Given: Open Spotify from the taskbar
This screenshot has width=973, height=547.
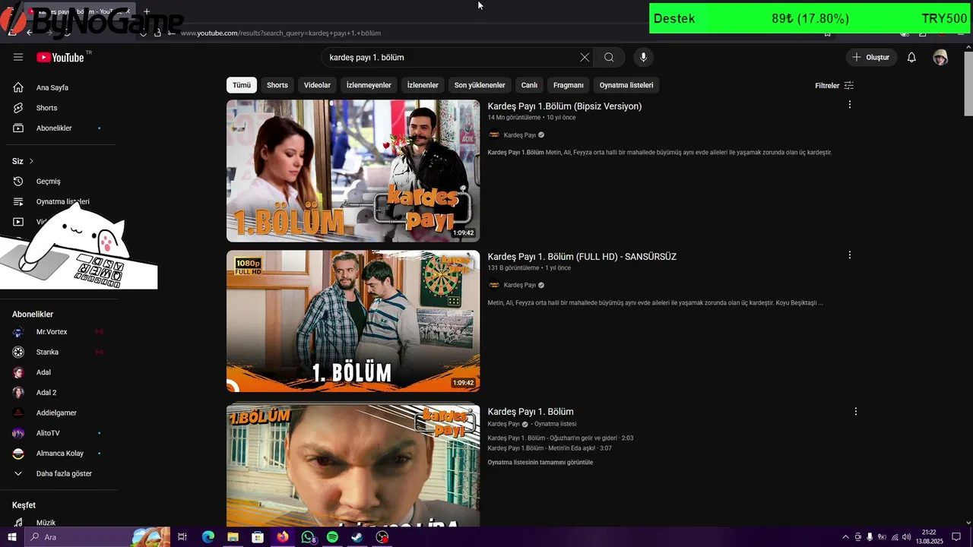Looking at the screenshot, I should pyautogui.click(x=332, y=537).
